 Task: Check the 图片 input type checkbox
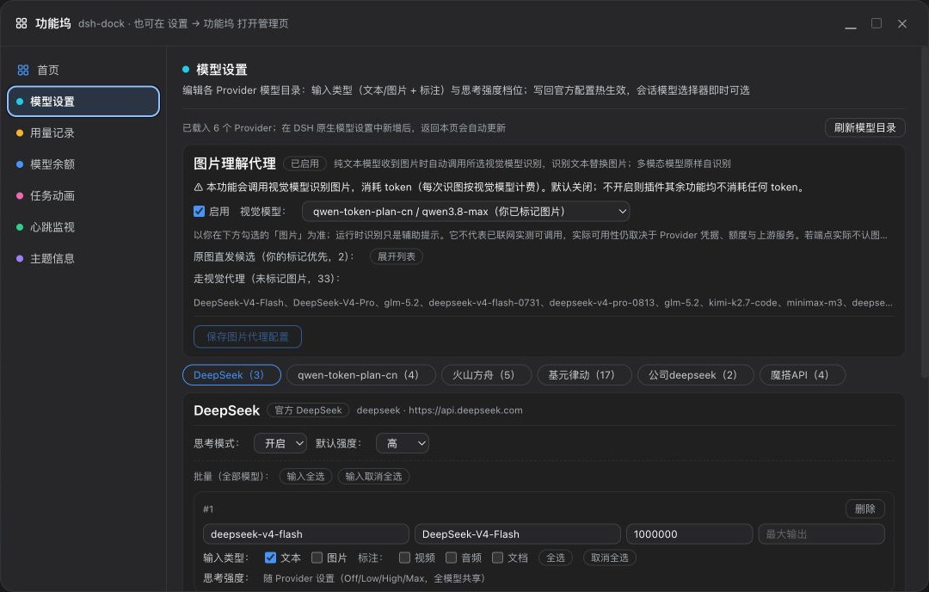click(317, 558)
